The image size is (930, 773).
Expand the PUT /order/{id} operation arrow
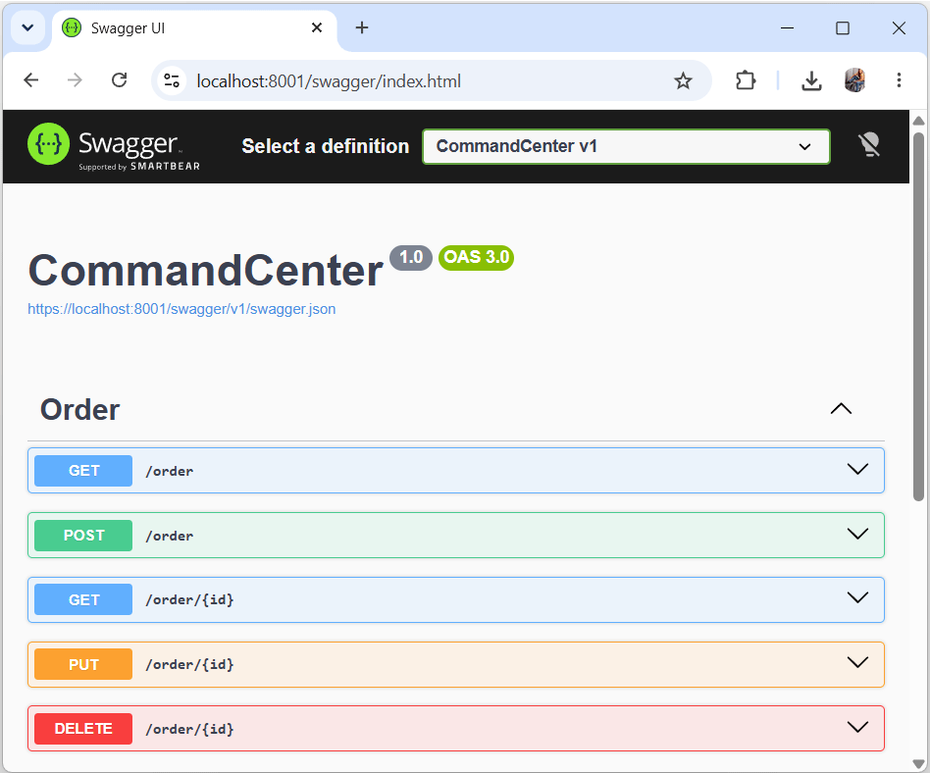[x=857, y=662]
